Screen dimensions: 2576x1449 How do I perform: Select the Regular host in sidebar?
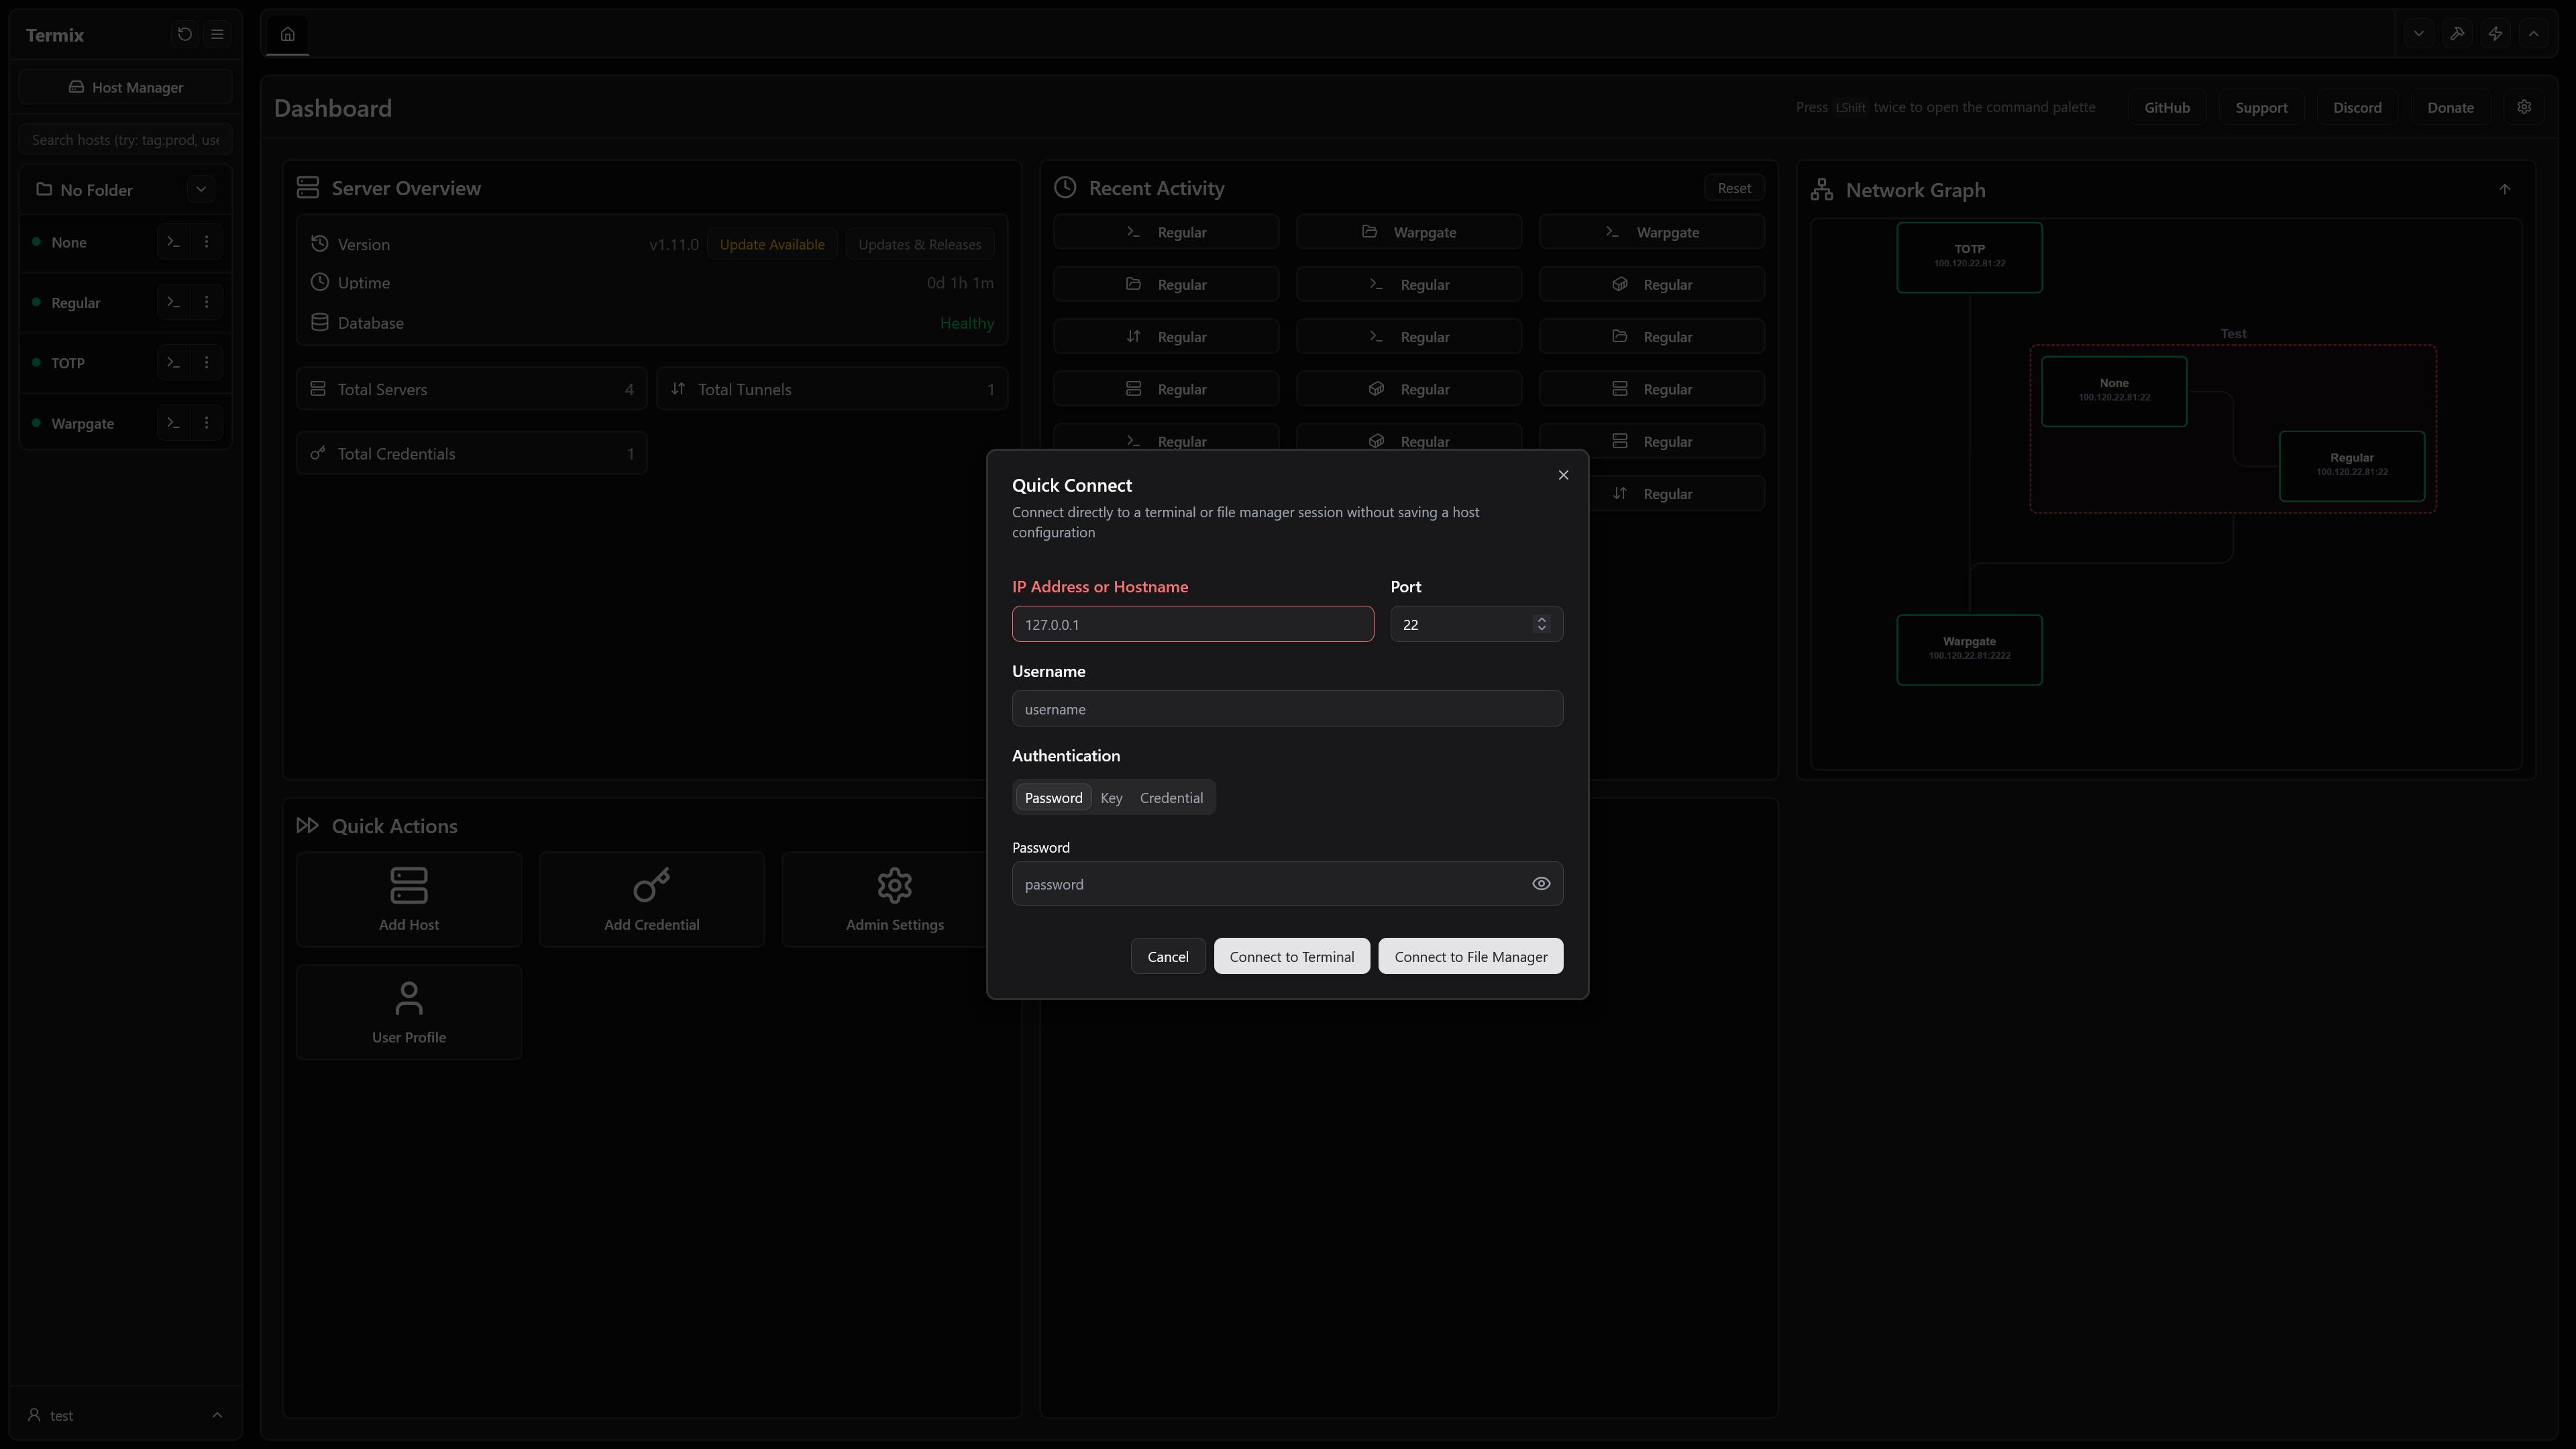(x=76, y=302)
